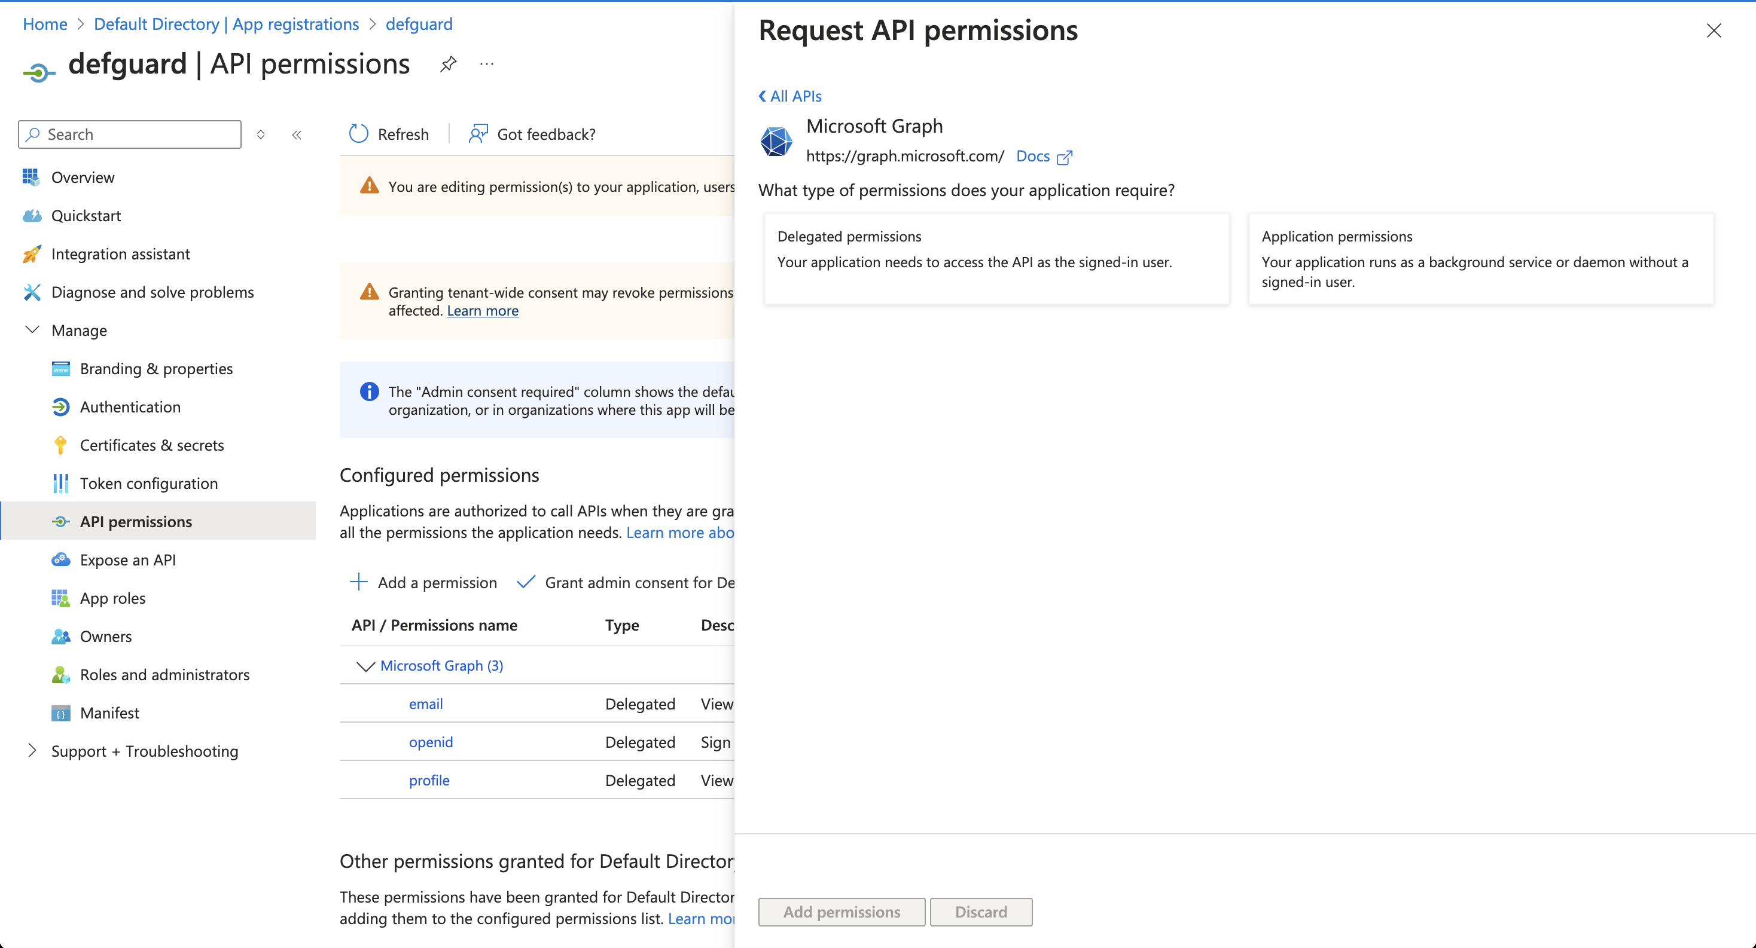
Task: Expand Support + Troubleshooting section
Action: [32, 751]
